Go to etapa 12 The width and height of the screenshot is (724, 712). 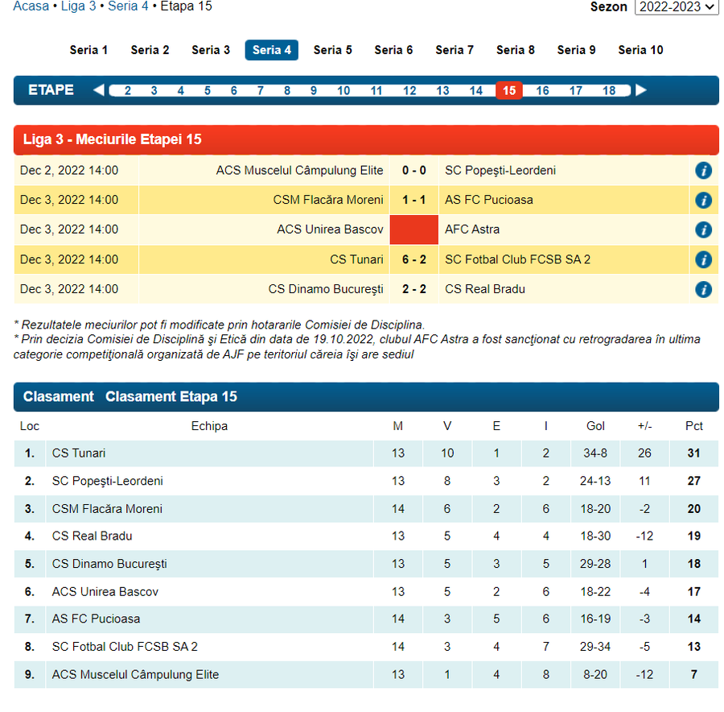pos(409,91)
